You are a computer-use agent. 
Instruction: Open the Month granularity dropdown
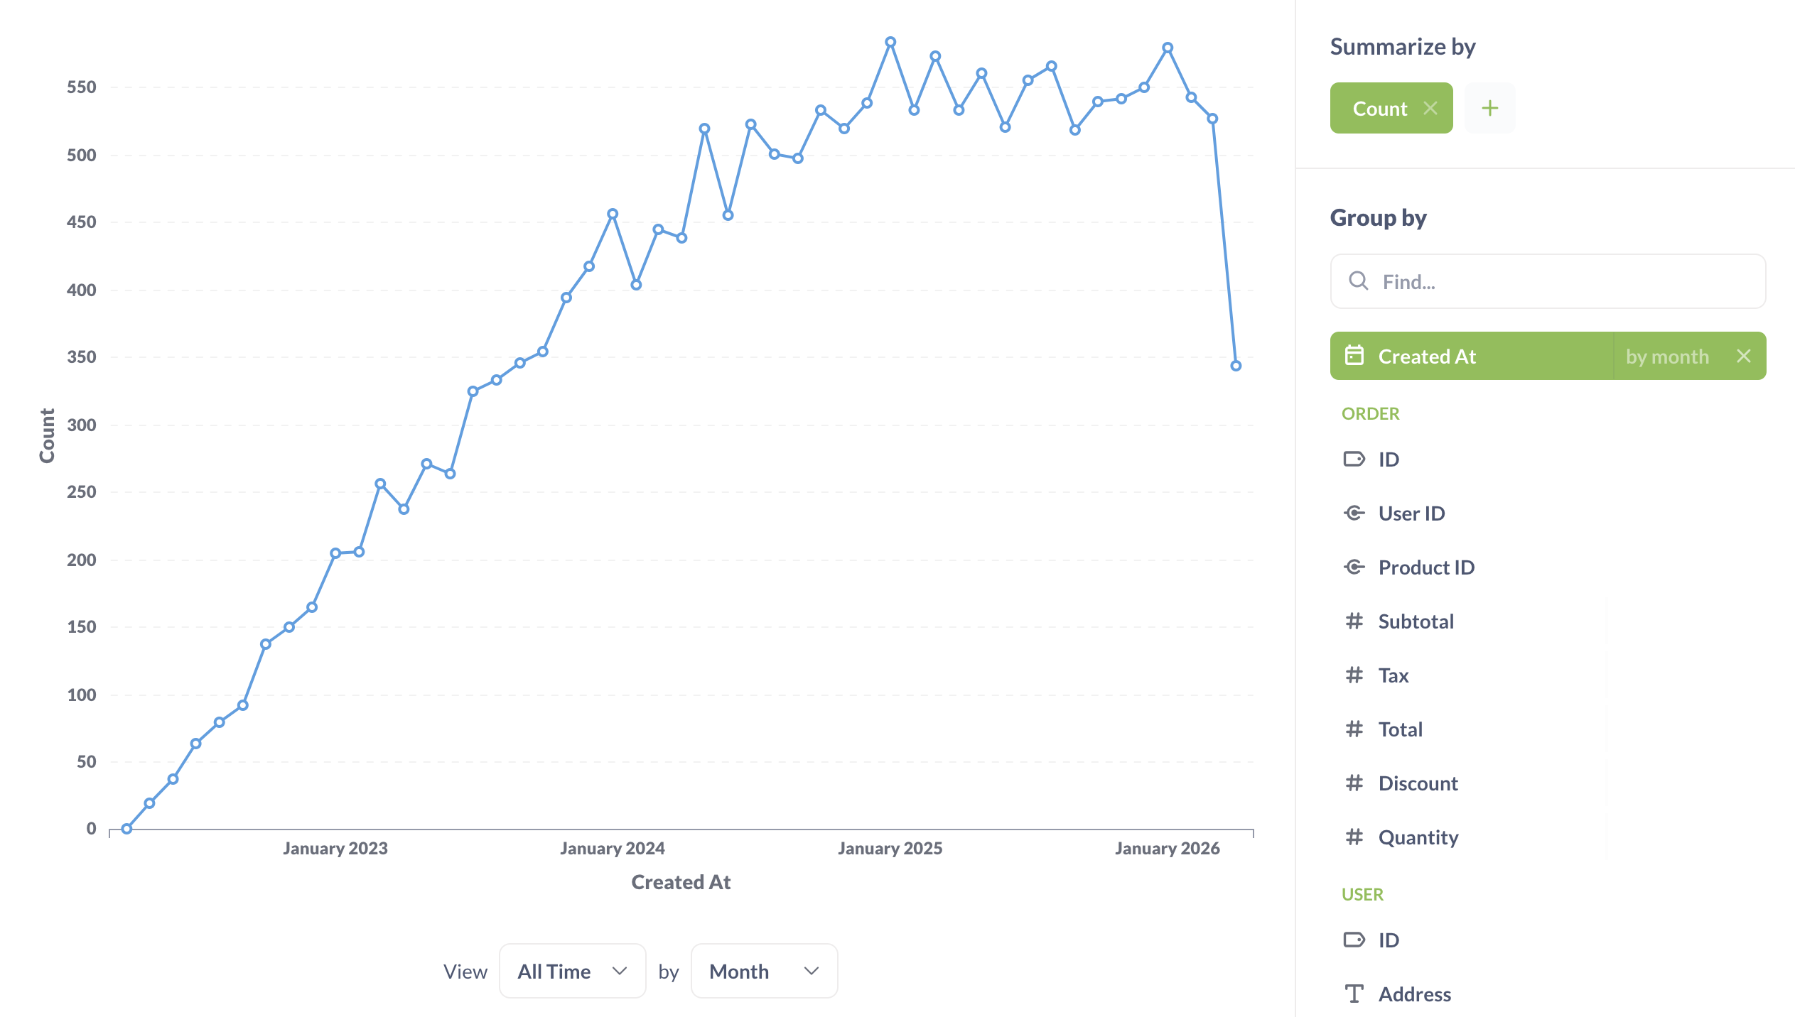764,971
